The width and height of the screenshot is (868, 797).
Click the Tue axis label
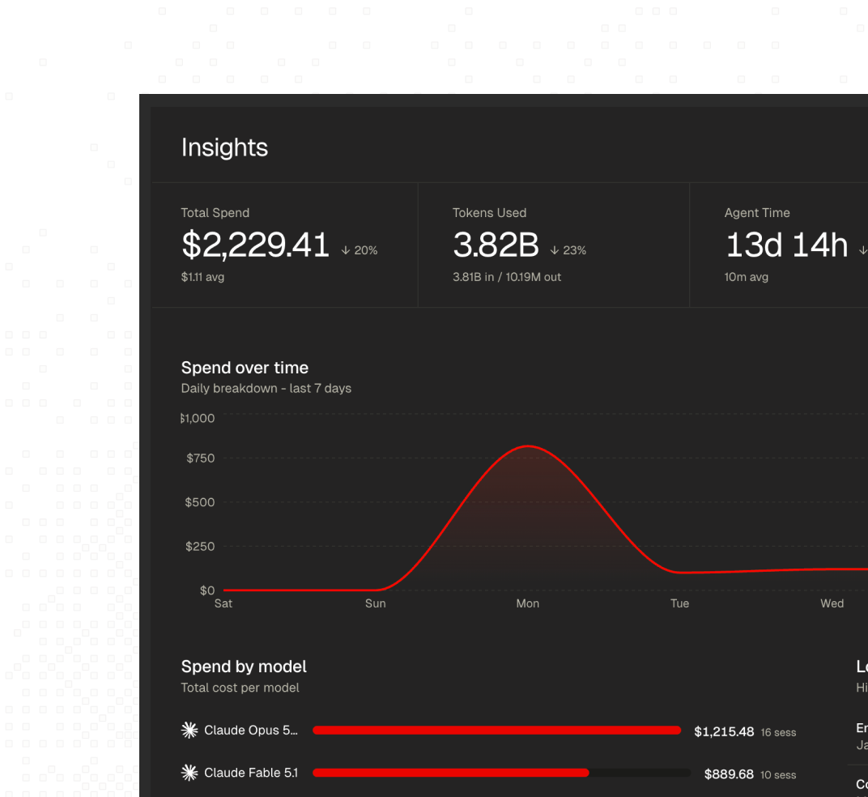point(680,603)
